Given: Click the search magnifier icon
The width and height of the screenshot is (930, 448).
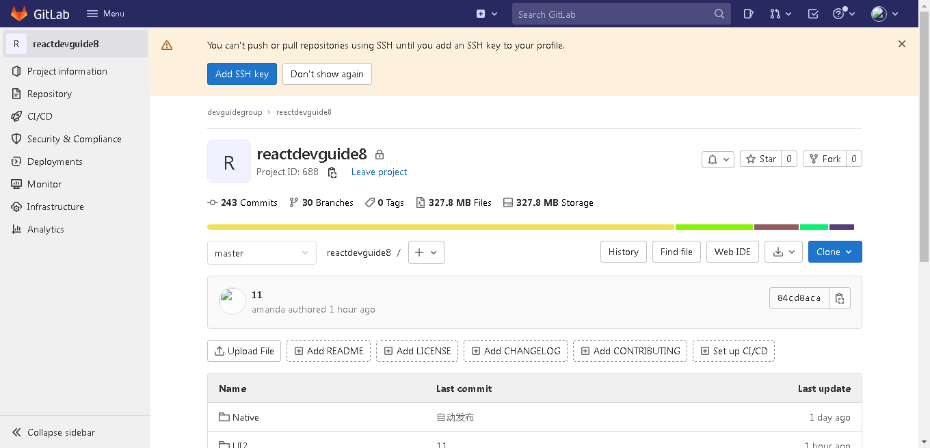Looking at the screenshot, I should pyautogui.click(x=719, y=14).
